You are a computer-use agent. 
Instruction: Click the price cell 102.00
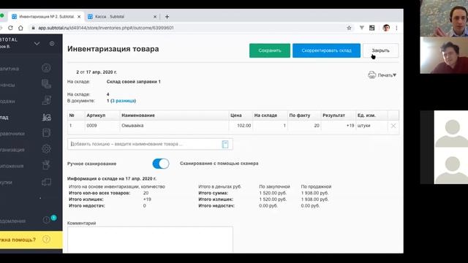point(241,126)
